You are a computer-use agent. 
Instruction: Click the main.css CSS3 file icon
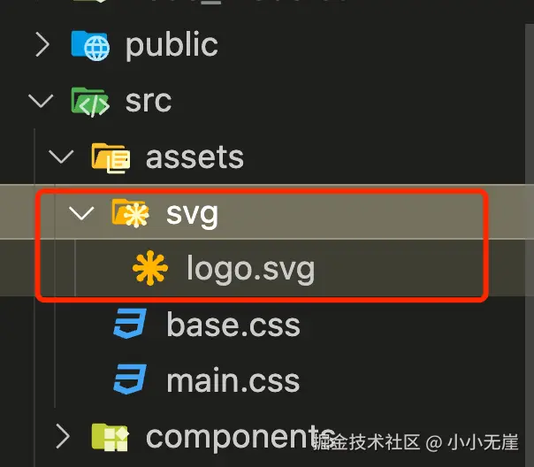tap(130, 381)
